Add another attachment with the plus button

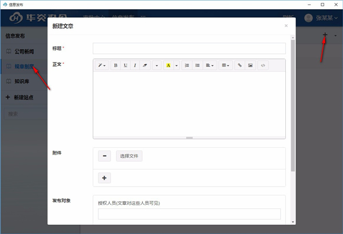point(105,178)
